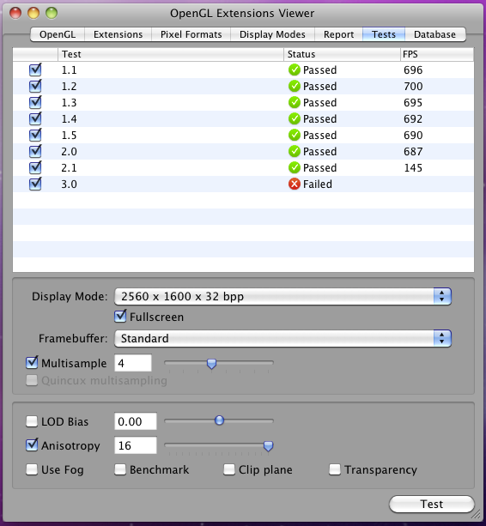Select test version 2.1 label
The image size is (486, 526).
pyautogui.click(x=70, y=167)
